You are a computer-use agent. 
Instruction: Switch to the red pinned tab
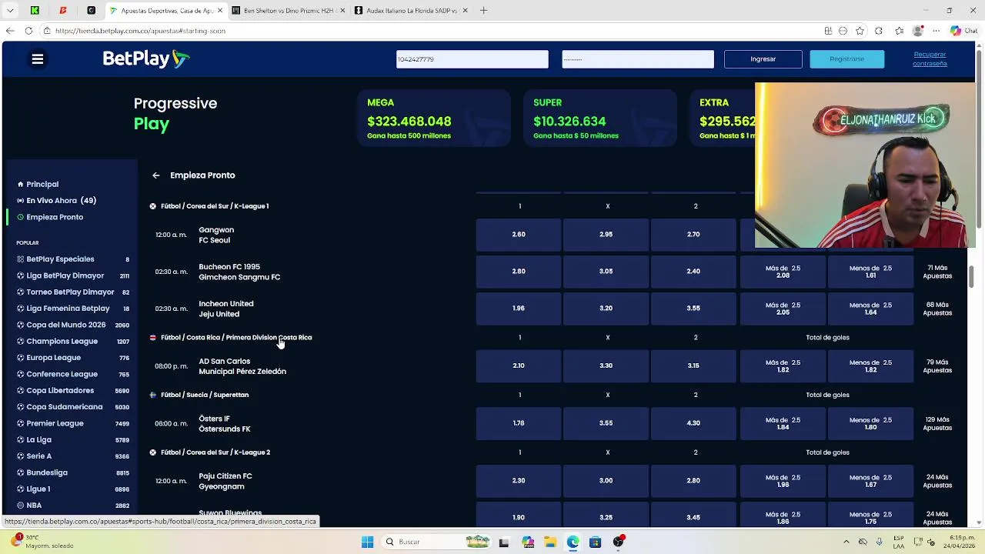(x=63, y=11)
